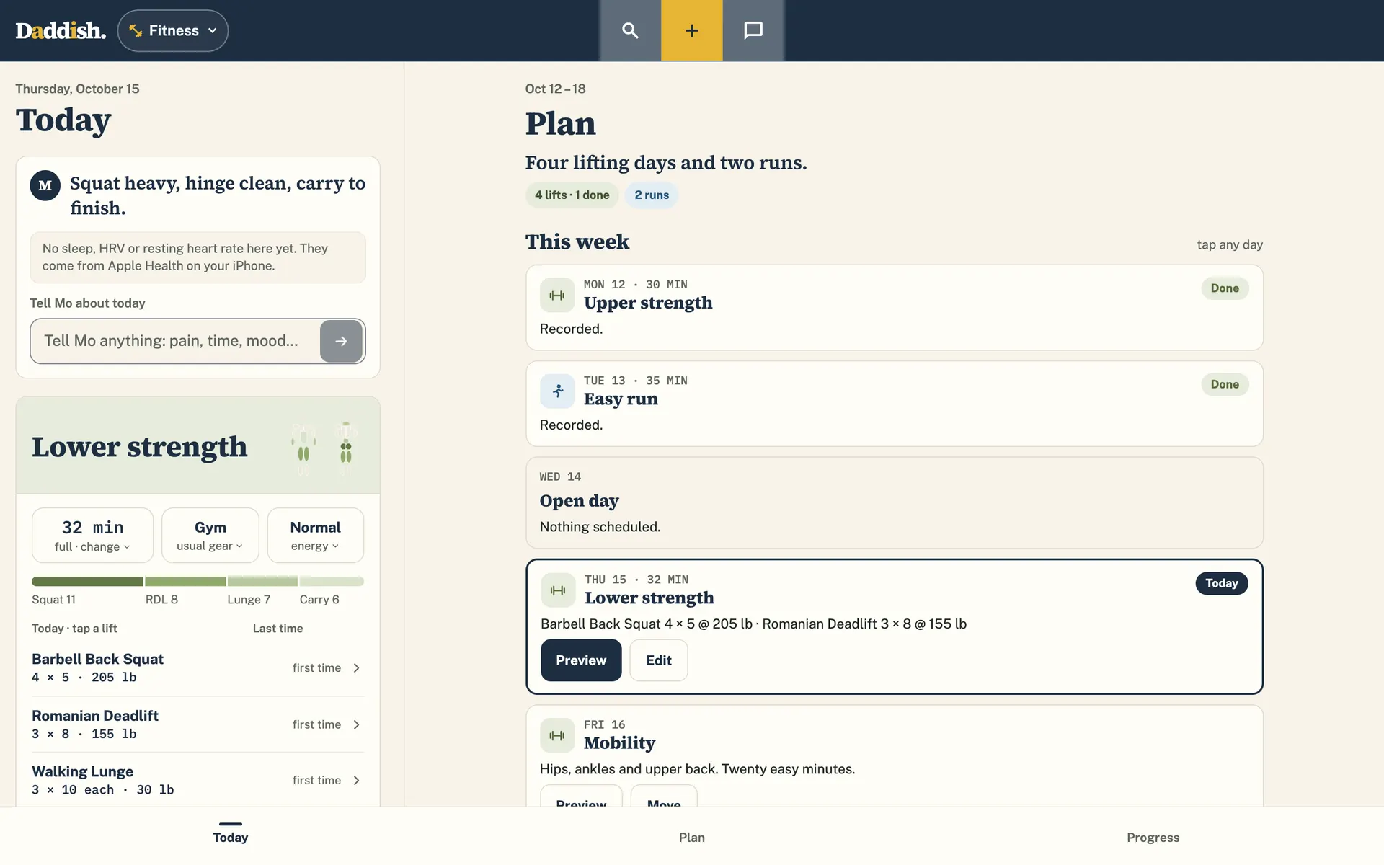
Task: Open the Fitness section dropdown
Action: coord(173,30)
